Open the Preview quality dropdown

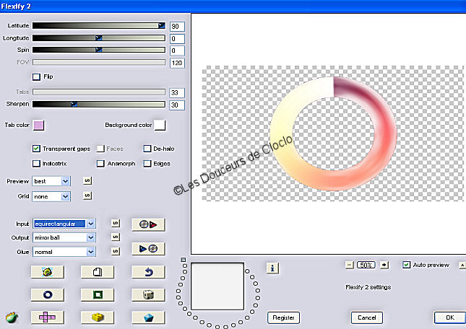(65, 181)
